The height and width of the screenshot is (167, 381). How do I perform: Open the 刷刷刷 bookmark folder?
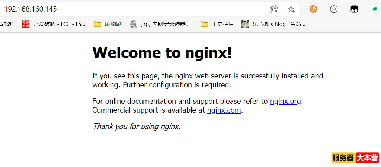click(x=108, y=24)
